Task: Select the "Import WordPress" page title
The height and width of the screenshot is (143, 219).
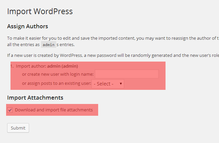Action: tap(40, 11)
